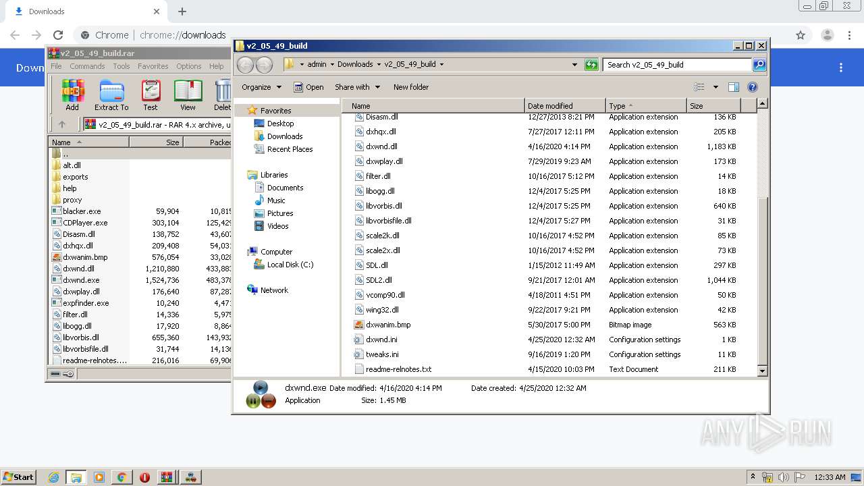Open the Downloads page more actions menu
The width and height of the screenshot is (864, 486).
point(841,67)
